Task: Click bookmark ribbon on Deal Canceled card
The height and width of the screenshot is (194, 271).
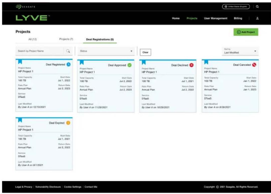Action: [x=206, y=62]
